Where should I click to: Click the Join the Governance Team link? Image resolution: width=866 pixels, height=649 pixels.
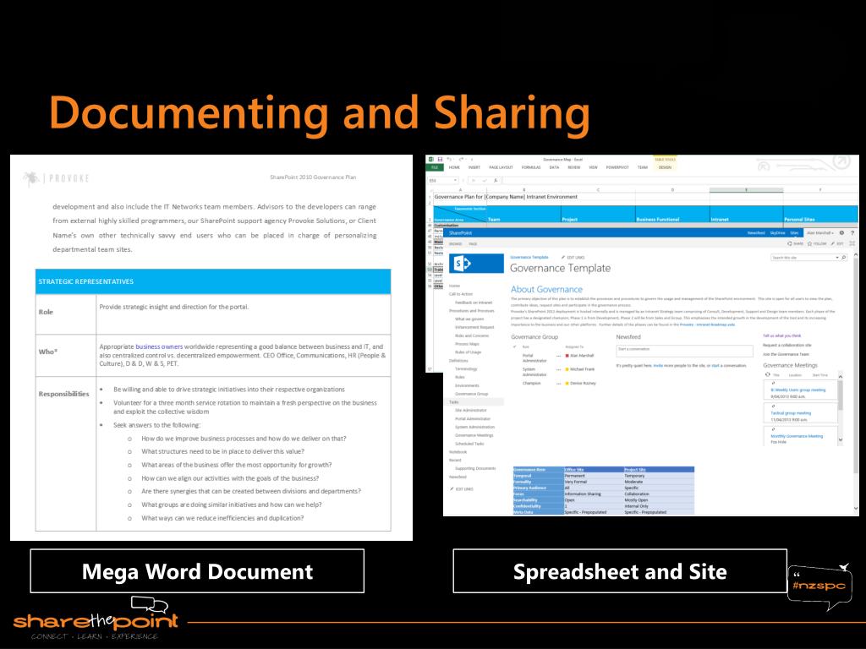786,354
